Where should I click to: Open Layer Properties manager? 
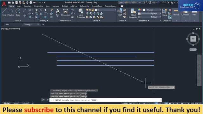pyautogui.click(x=81, y=13)
